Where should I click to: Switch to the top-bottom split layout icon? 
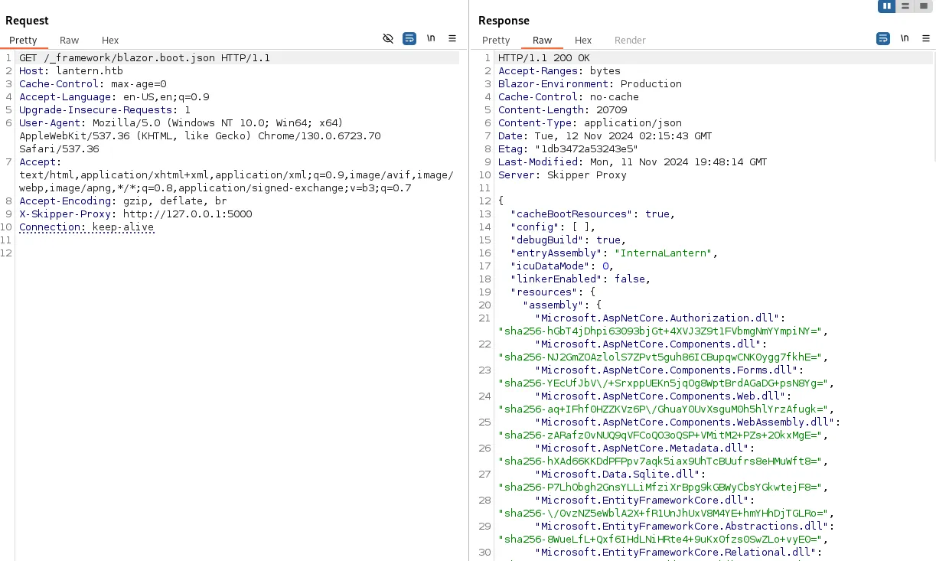click(905, 6)
